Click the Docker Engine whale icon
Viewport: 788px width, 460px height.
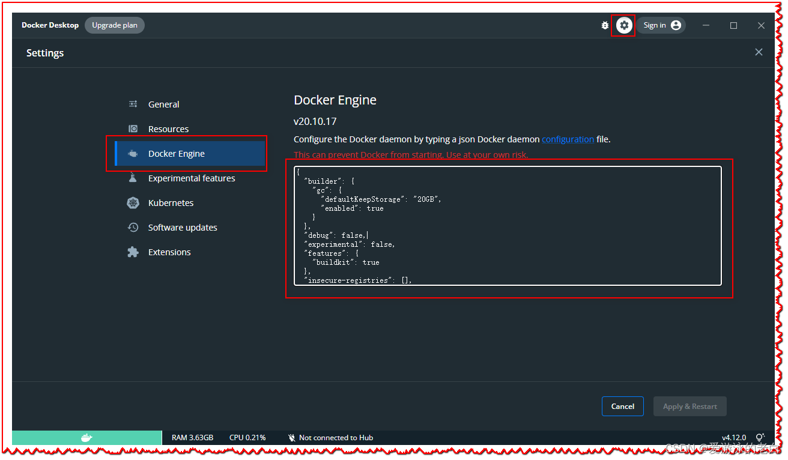pyautogui.click(x=133, y=154)
